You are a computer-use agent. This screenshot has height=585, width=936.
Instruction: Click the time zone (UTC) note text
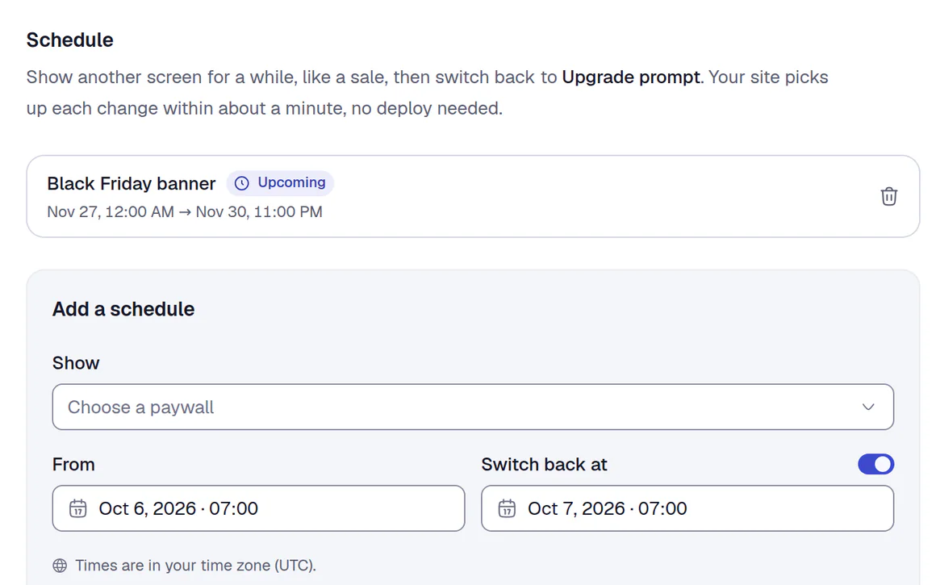[196, 566]
